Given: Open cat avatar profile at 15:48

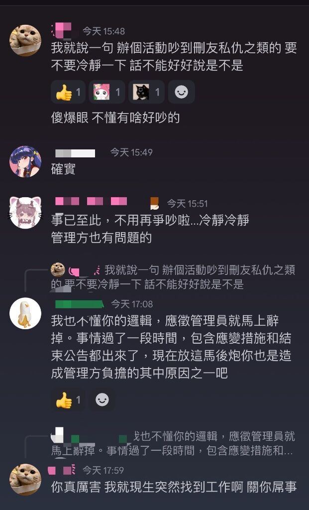Looking at the screenshot, I should coord(25,40).
